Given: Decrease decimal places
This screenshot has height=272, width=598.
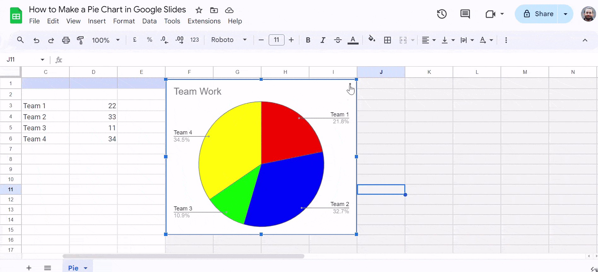Looking at the screenshot, I should point(164,40).
